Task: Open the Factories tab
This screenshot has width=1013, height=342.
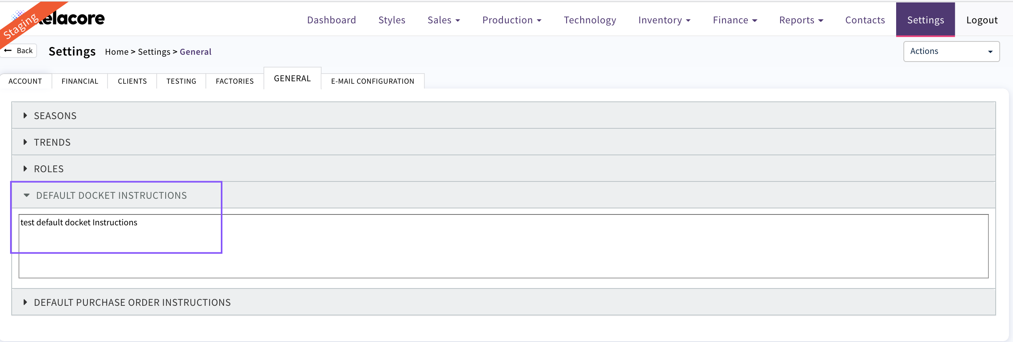Action: (235, 81)
